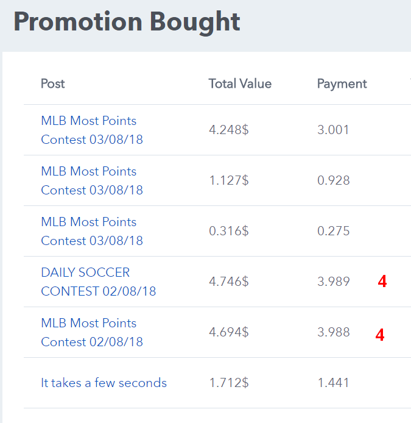Select the Promotion Bought heading
Viewport: 411px width, 423px height.
click(x=127, y=23)
